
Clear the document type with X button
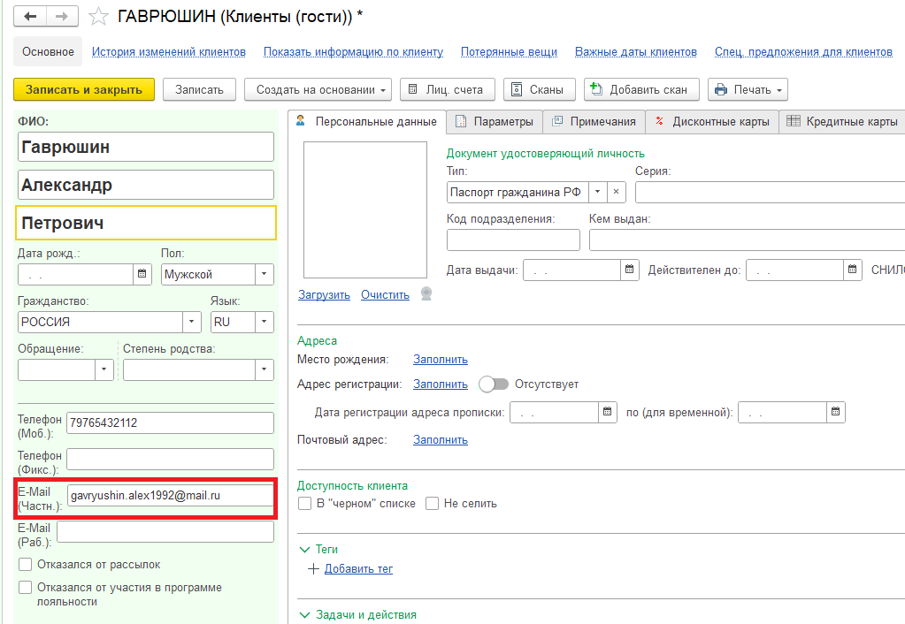[x=617, y=192]
